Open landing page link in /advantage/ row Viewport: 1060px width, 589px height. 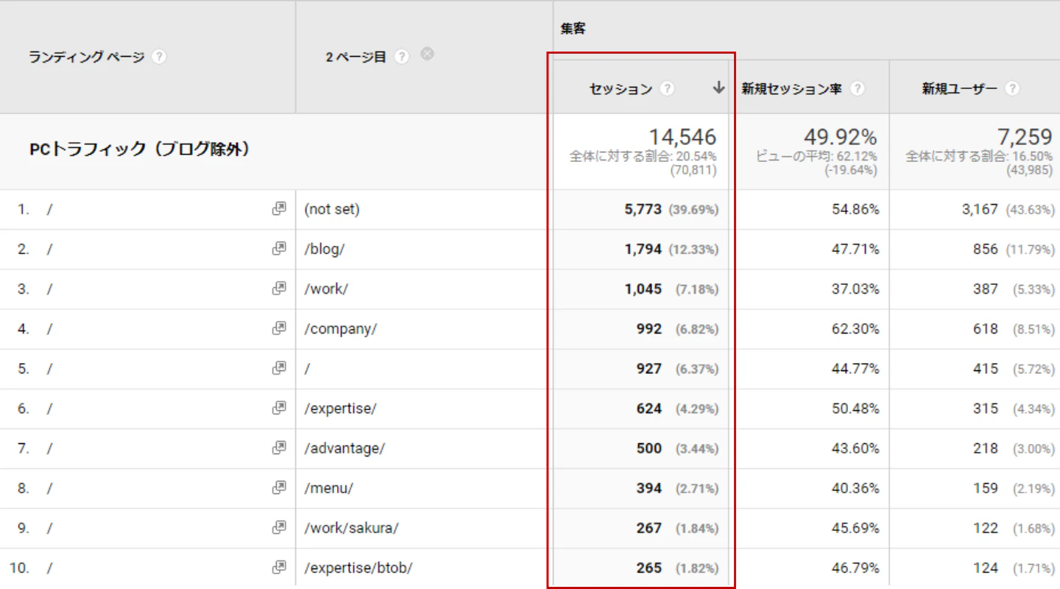coord(279,448)
